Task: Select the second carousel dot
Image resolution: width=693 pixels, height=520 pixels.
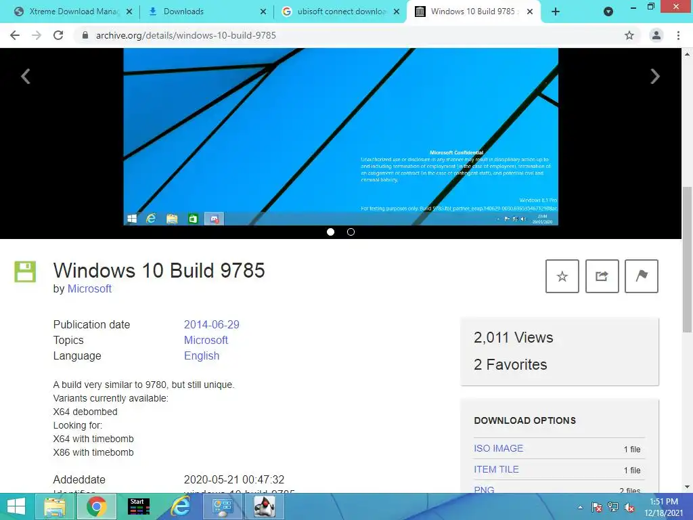Action: pos(351,232)
